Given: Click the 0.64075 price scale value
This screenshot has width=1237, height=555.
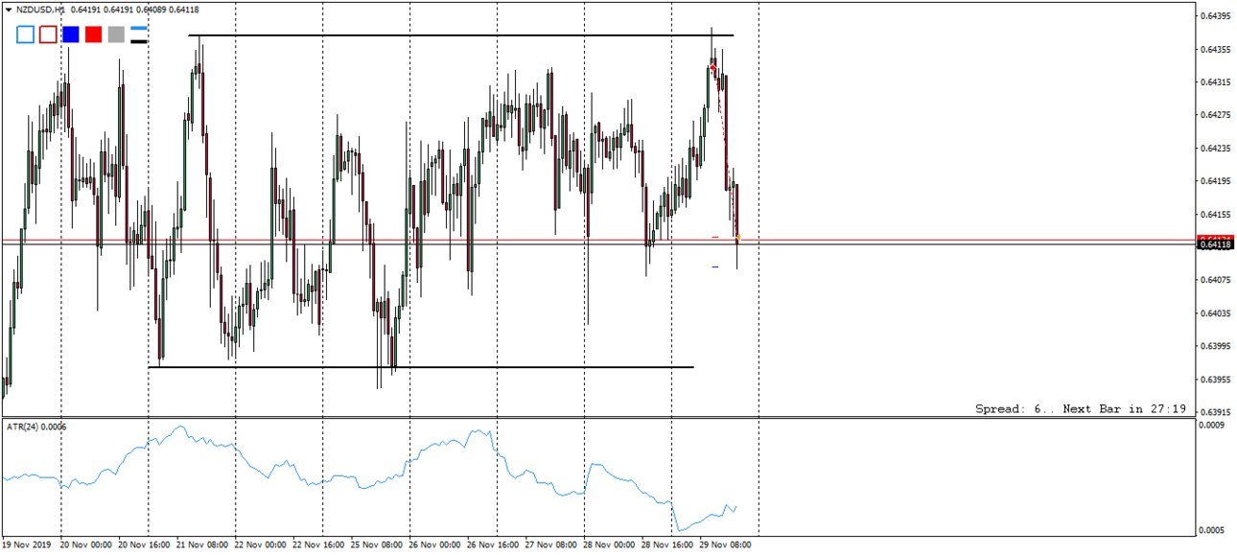Looking at the screenshot, I should [1214, 280].
